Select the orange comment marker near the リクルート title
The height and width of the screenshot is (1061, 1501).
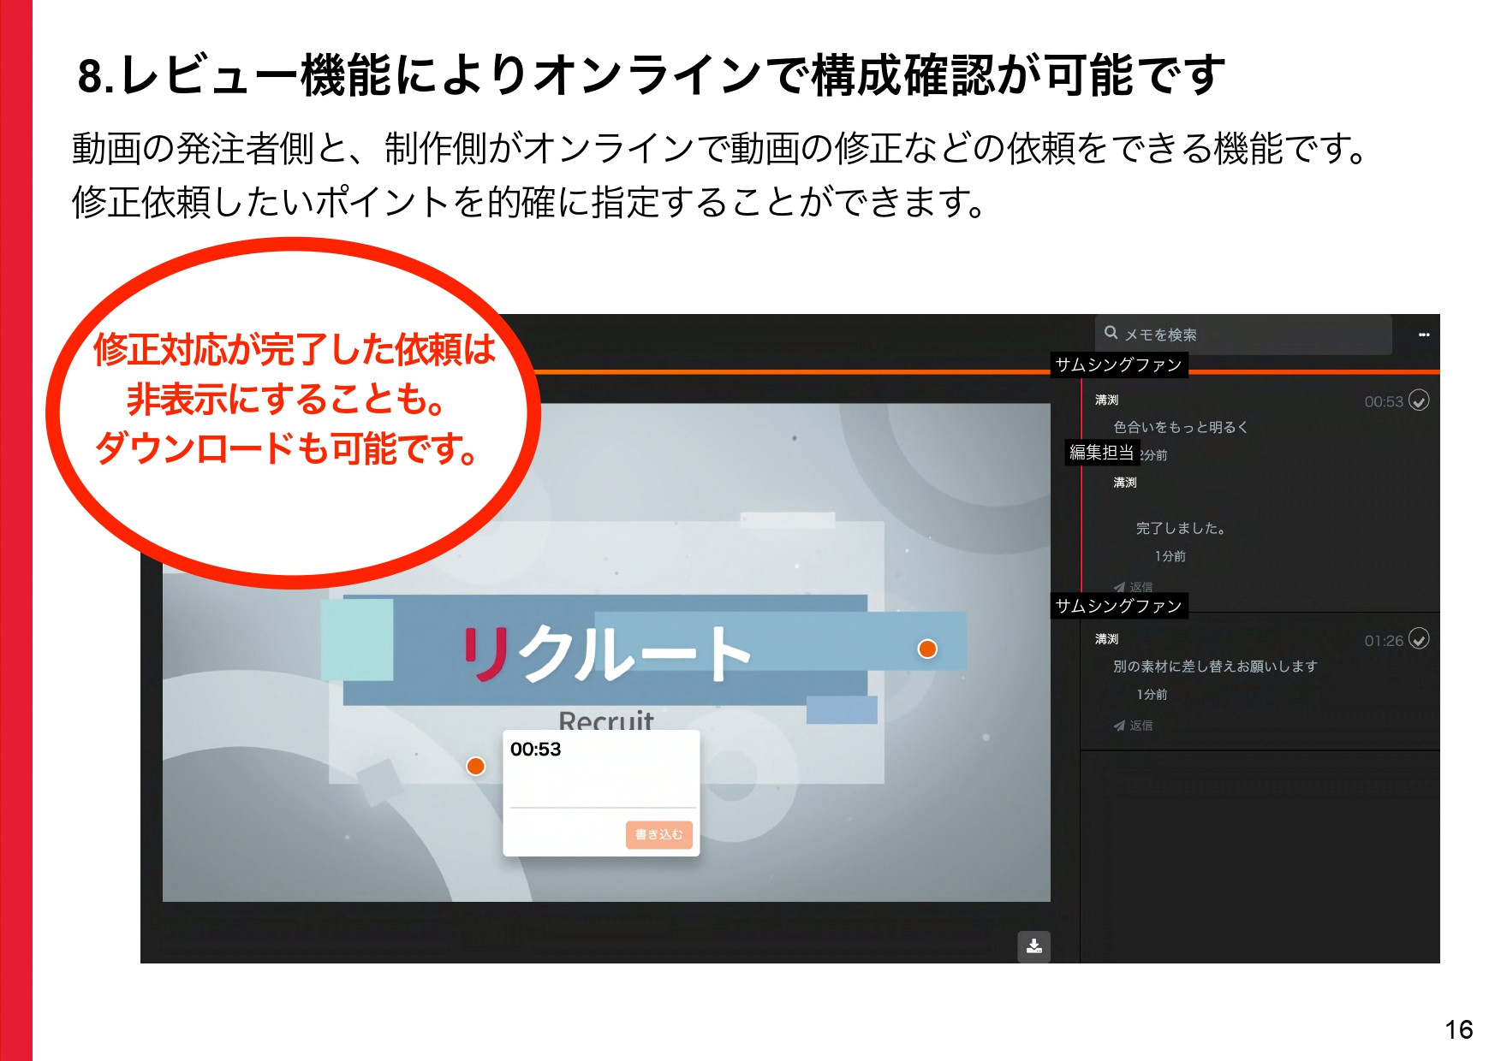coord(927,650)
